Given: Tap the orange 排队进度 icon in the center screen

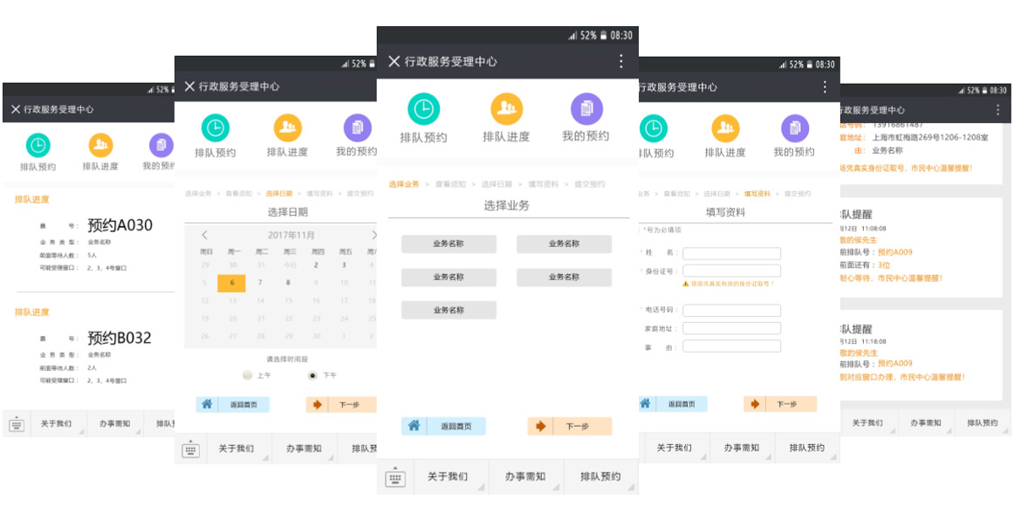Looking at the screenshot, I should tap(506, 109).
